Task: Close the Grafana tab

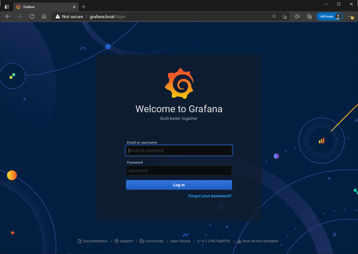Action: [74, 7]
